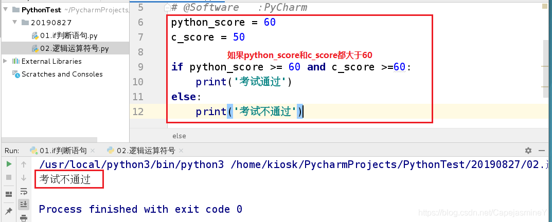Viewport: 552px width, 222px height.
Task: Click the External Libraries bar-chart icon
Action: coord(16,61)
